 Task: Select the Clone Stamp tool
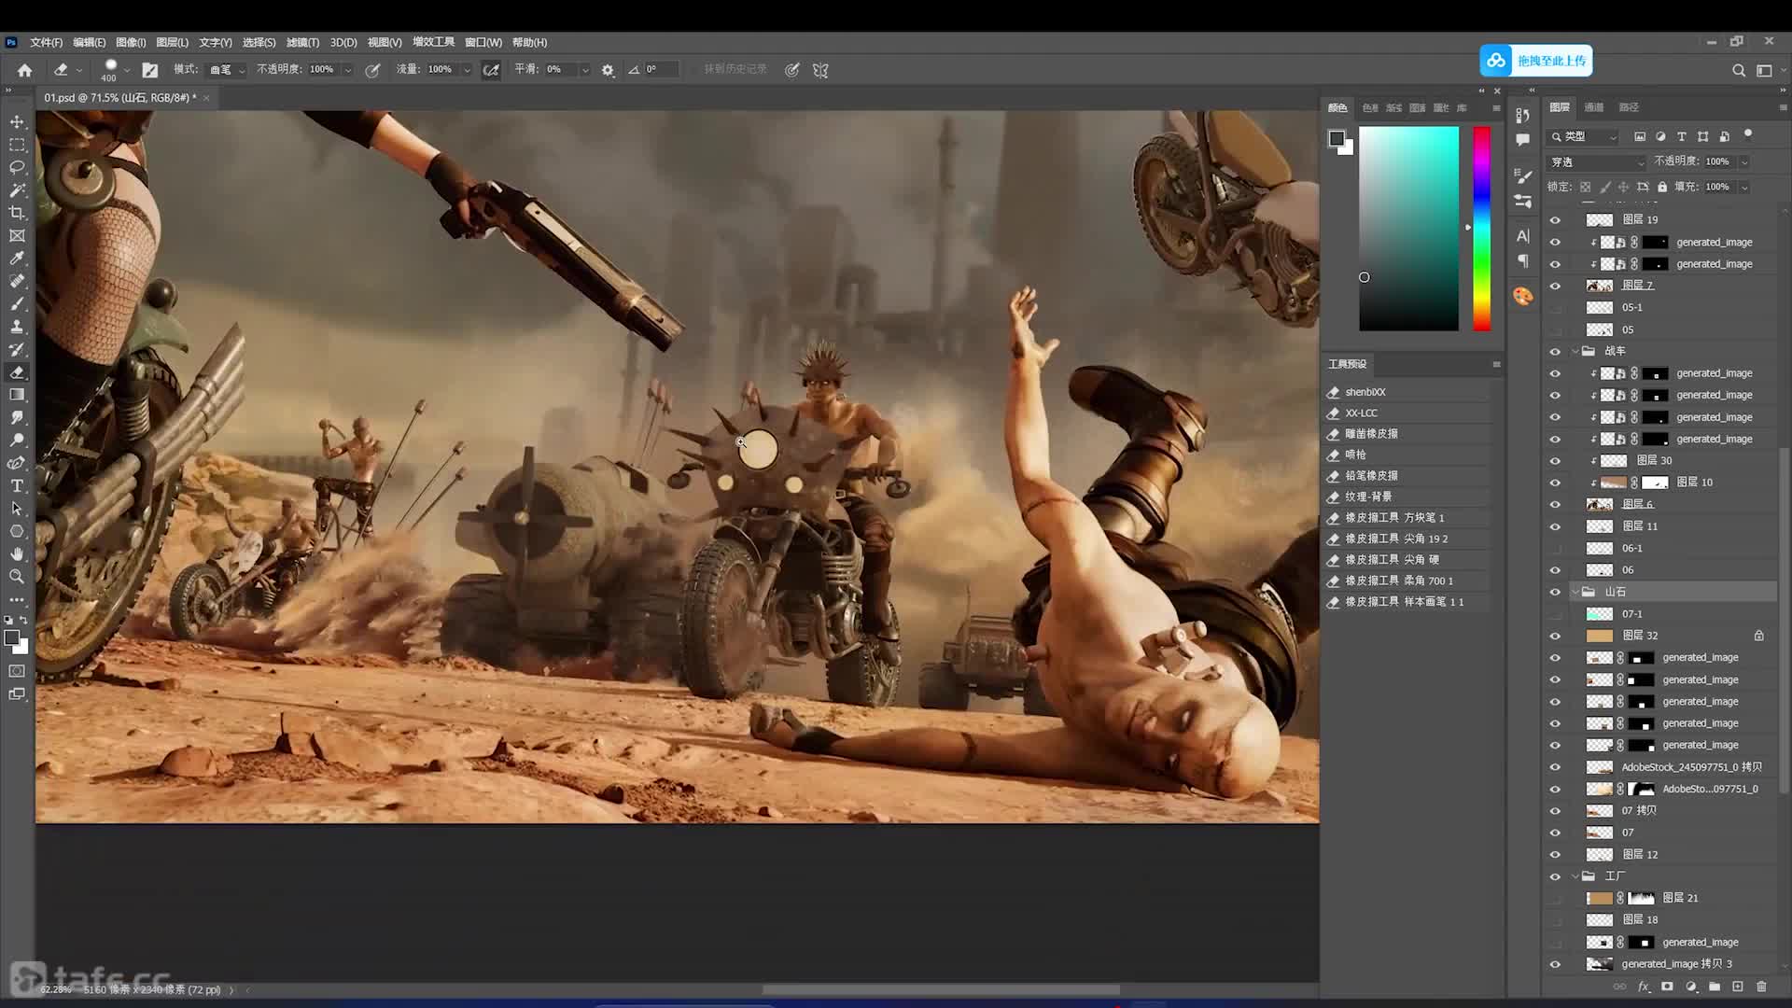tap(17, 327)
